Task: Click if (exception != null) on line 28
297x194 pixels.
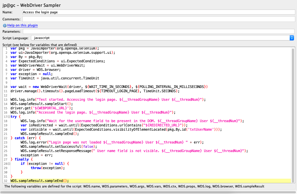Action: (x=43, y=164)
